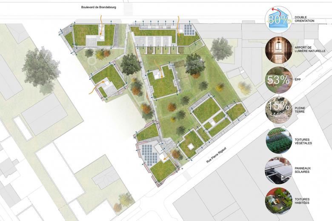
Task: Click the 'TOITURES VÉGÉTALES' legend text
Action: pos(303,141)
